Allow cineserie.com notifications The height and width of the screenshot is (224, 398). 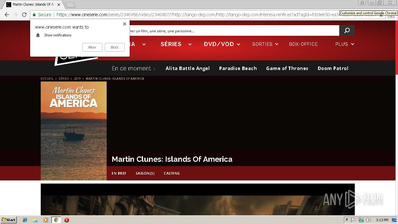pyautogui.click(x=92, y=47)
